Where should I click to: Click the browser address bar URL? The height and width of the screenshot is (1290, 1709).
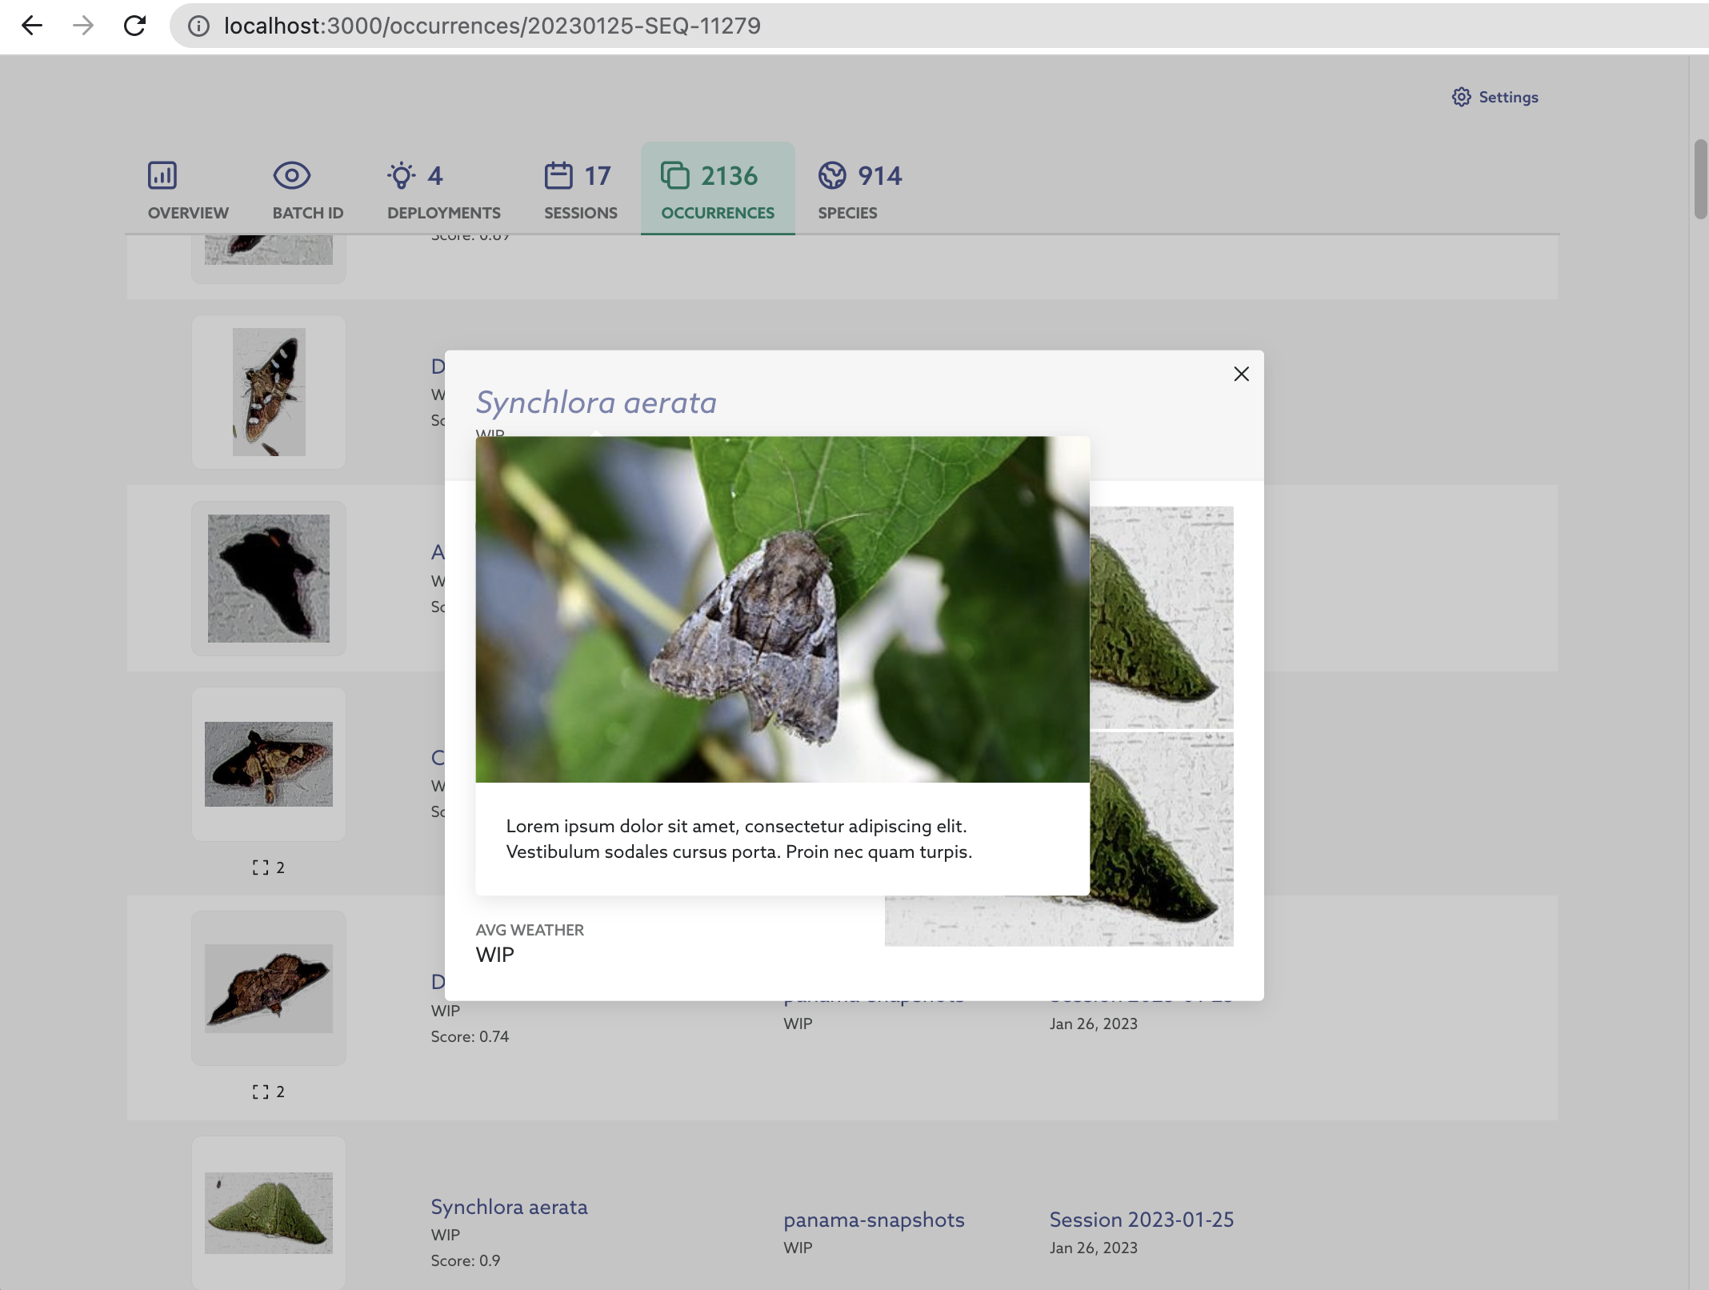tap(492, 26)
